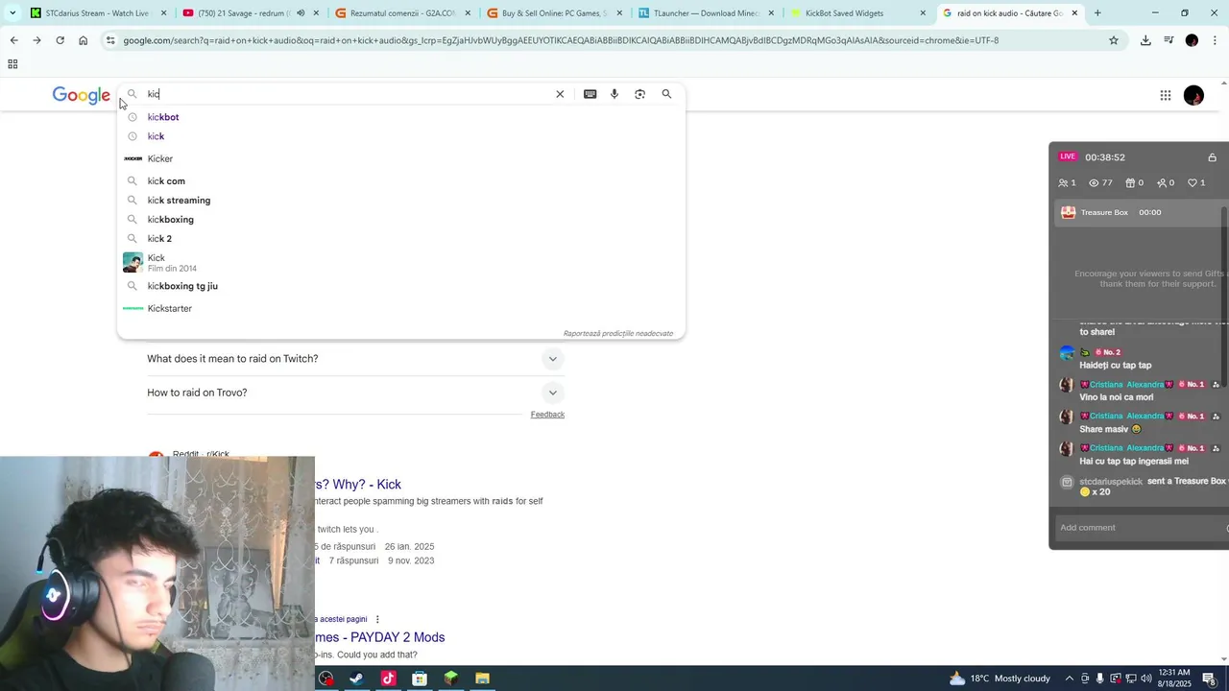Select the 'kick' history suggestion
The height and width of the screenshot is (691, 1229).
401,136
